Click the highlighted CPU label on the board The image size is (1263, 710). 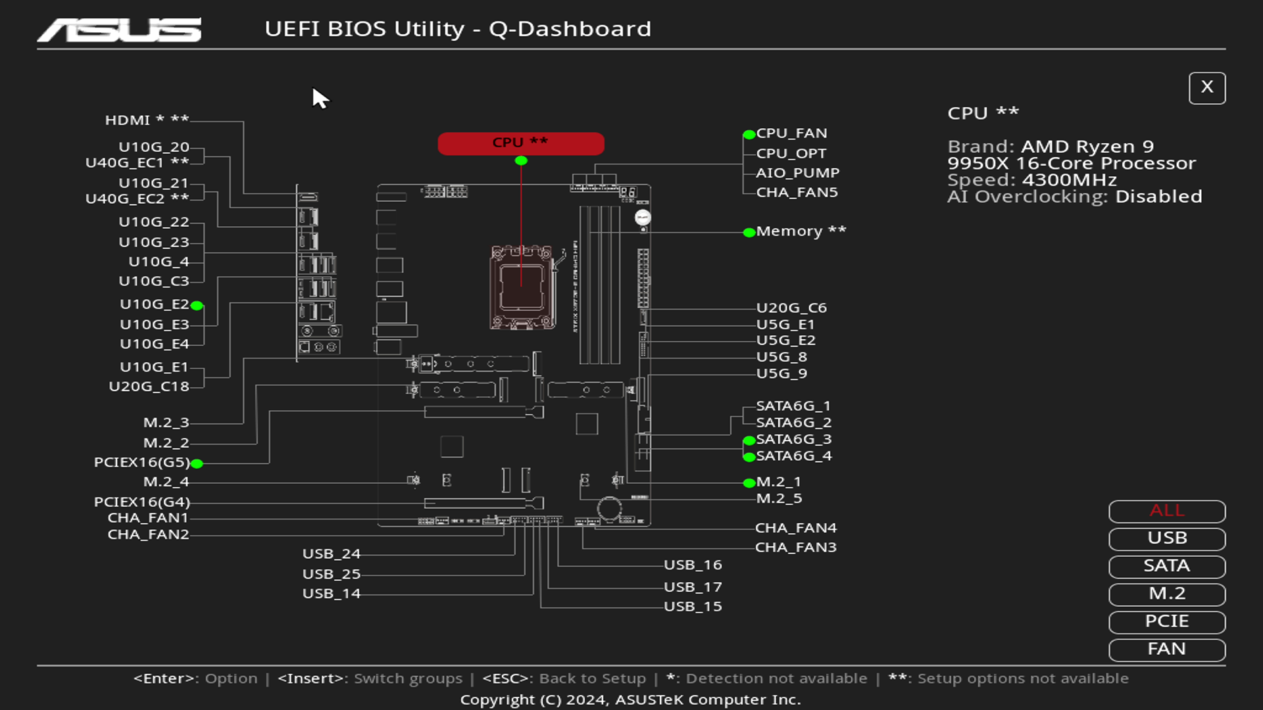tap(520, 143)
